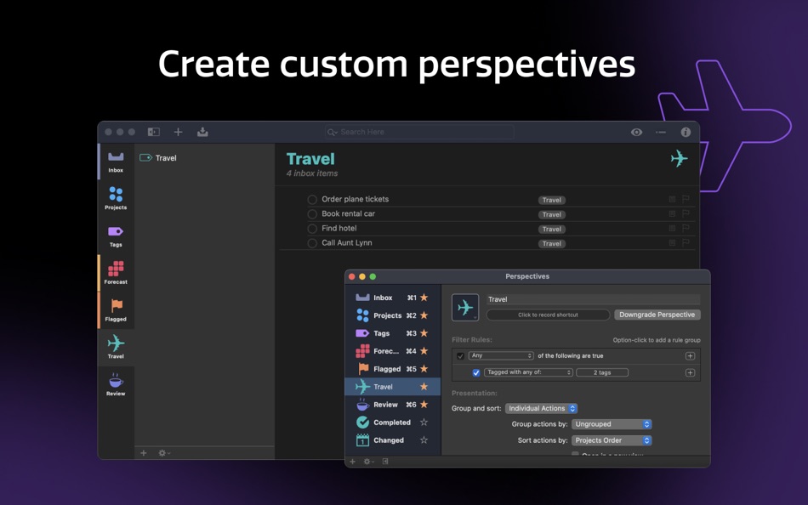Image resolution: width=808 pixels, height=505 pixels.
Task: Complete 'Find hotel' status circle
Action: [312, 229]
